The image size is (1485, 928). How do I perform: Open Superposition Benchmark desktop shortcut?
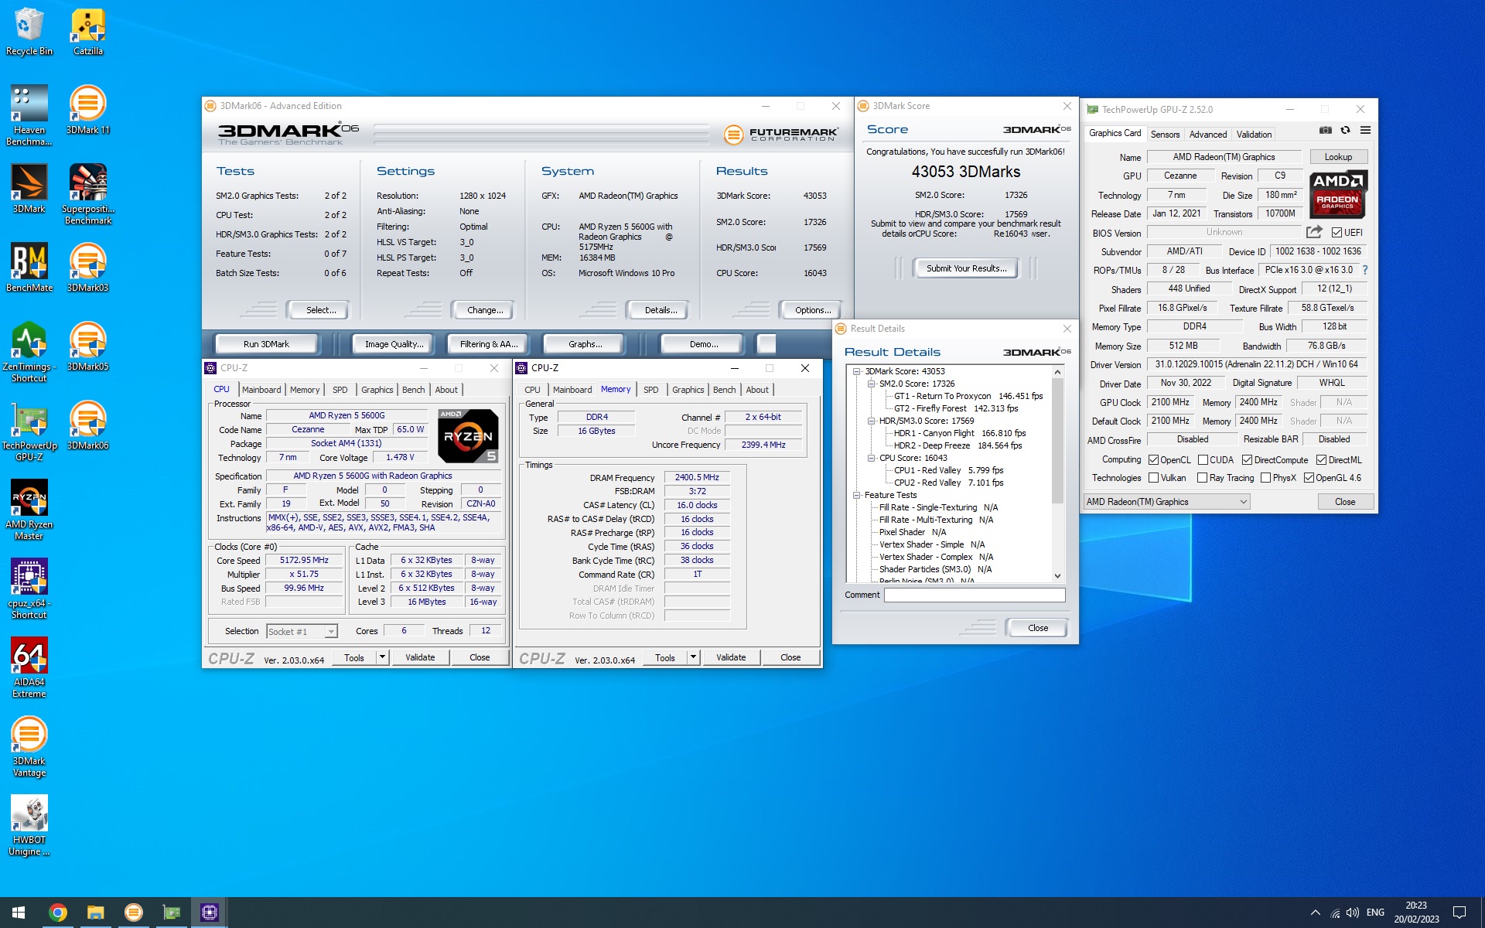click(x=88, y=193)
